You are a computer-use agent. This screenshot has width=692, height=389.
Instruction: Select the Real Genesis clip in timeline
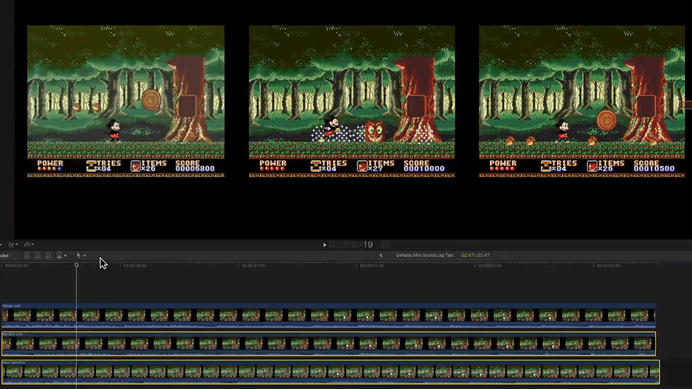[x=330, y=372]
